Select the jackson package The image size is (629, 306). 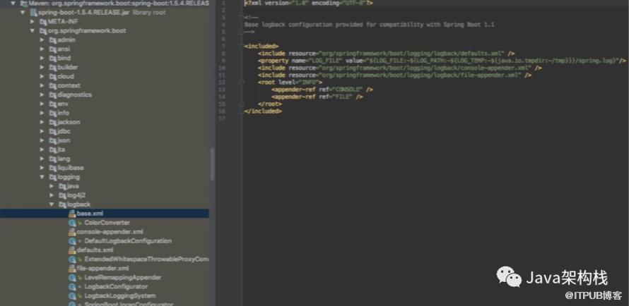coord(69,122)
